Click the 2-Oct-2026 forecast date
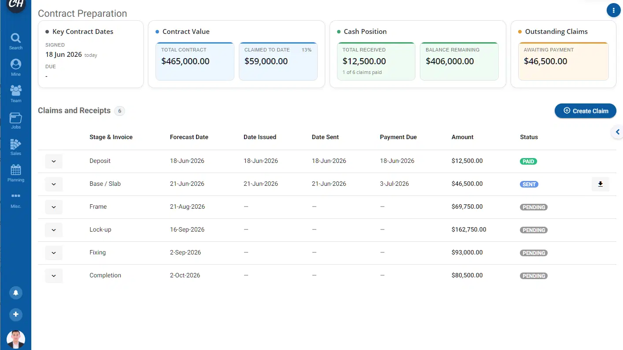Image resolution: width=623 pixels, height=350 pixels. coord(185,275)
